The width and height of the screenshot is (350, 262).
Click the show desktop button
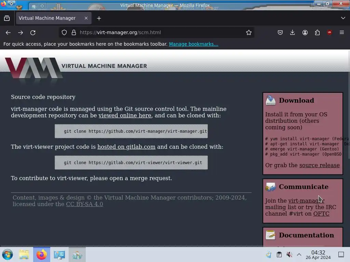[x=341, y=254]
